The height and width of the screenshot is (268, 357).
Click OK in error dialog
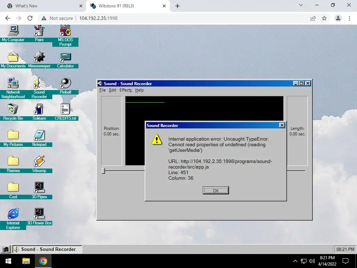click(x=216, y=191)
